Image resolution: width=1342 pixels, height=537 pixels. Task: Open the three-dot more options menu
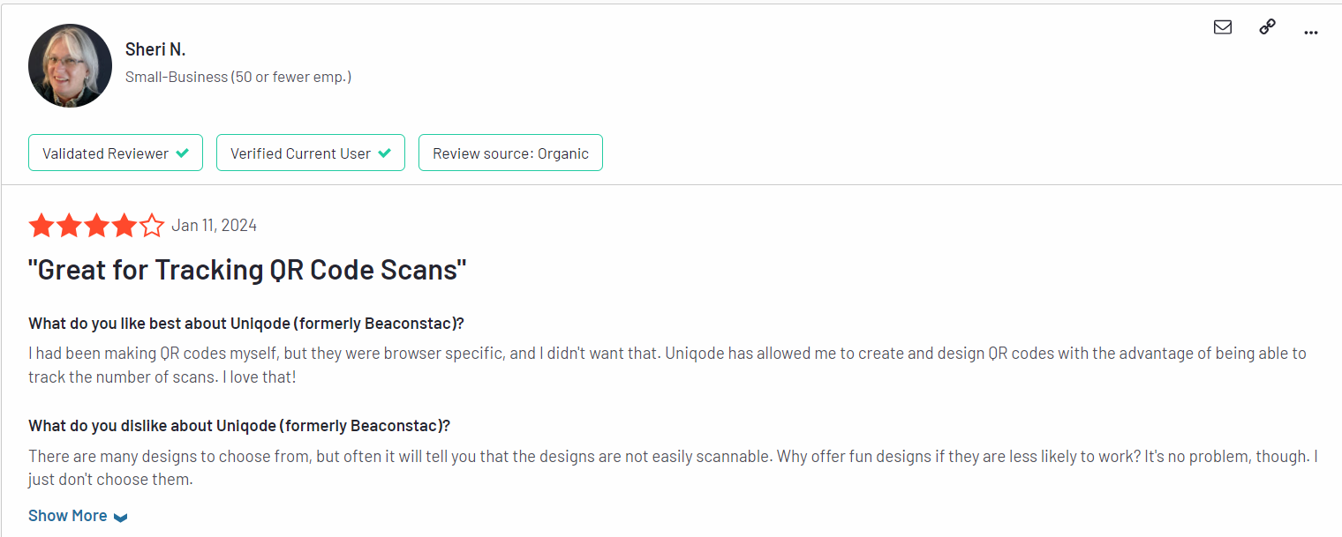click(x=1311, y=33)
